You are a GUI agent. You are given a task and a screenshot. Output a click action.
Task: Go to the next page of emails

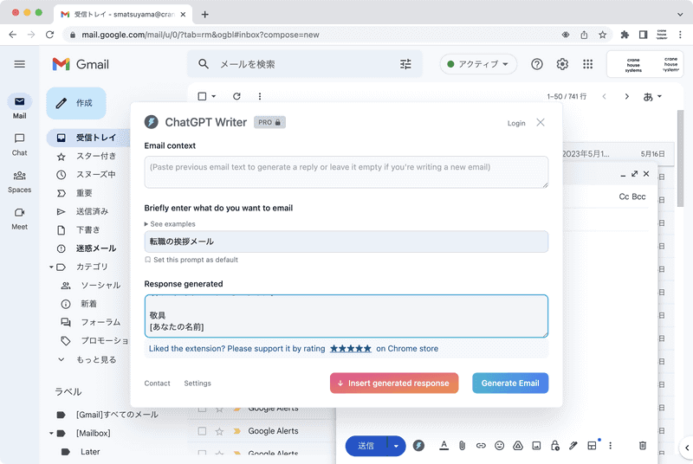click(x=626, y=96)
